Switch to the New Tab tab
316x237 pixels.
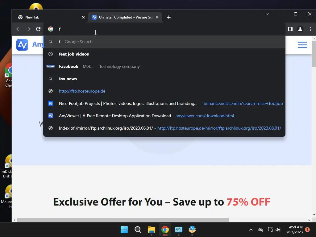coord(50,17)
